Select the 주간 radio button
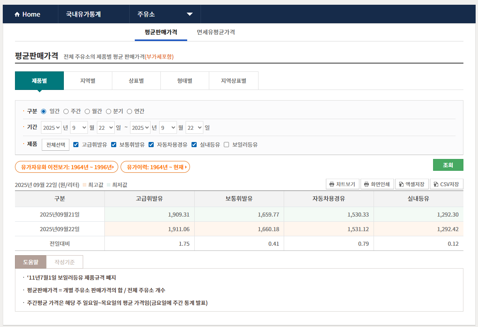Viewport: 478px width, 327px height. click(x=66, y=112)
